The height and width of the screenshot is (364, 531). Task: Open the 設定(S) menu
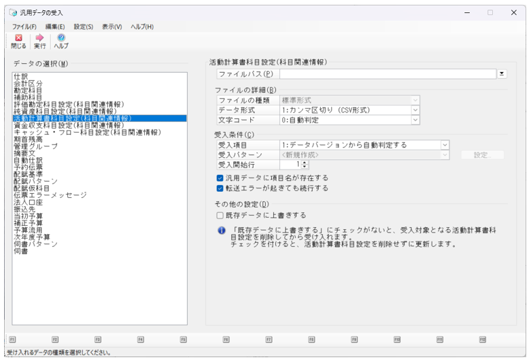[x=84, y=27]
